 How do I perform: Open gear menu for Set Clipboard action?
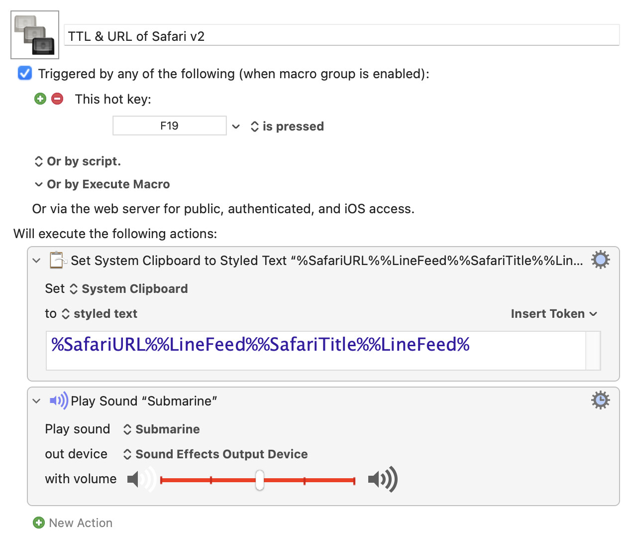click(600, 260)
